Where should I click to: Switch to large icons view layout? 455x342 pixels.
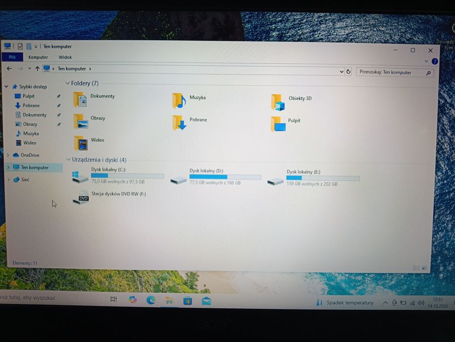[424, 268]
